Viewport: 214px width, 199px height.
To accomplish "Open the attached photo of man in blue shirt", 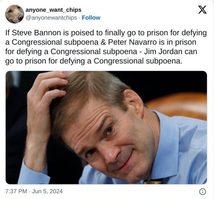I will click(x=106, y=128).
